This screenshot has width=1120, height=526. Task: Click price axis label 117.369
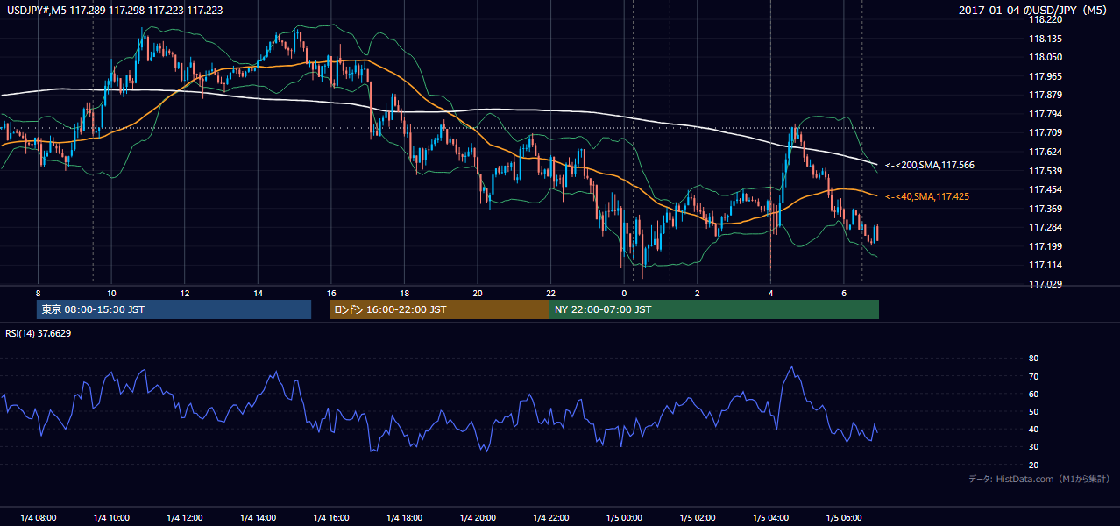(1046, 209)
